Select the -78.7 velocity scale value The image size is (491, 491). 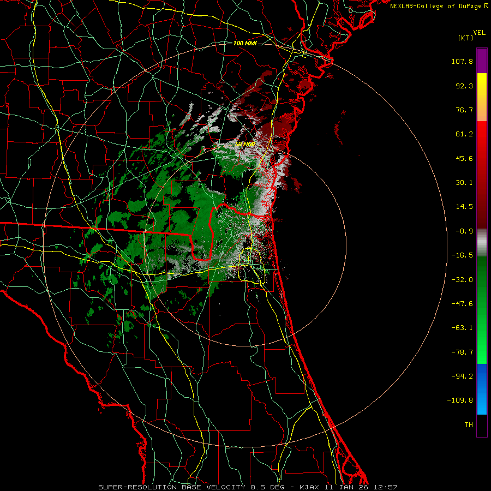tap(462, 352)
